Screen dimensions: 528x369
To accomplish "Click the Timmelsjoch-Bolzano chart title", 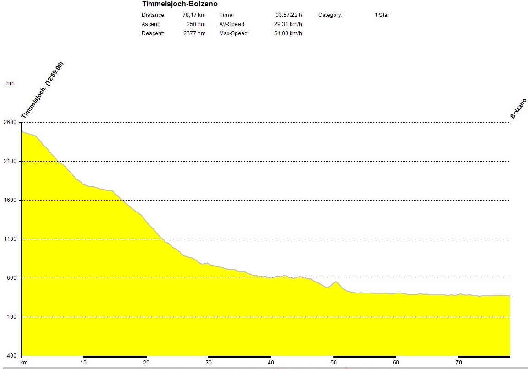I will (180, 4).
